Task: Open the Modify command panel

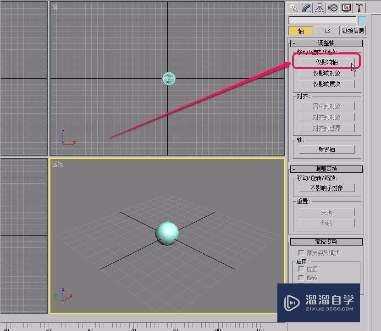Action: [306, 8]
